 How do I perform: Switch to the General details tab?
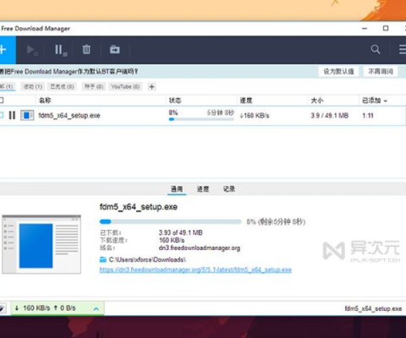click(177, 189)
